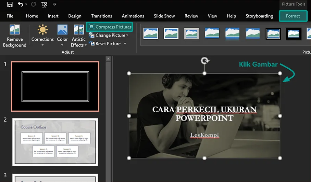The width and height of the screenshot is (311, 182).
Task: Start presentation from beginning icon
Action: coord(45,4)
